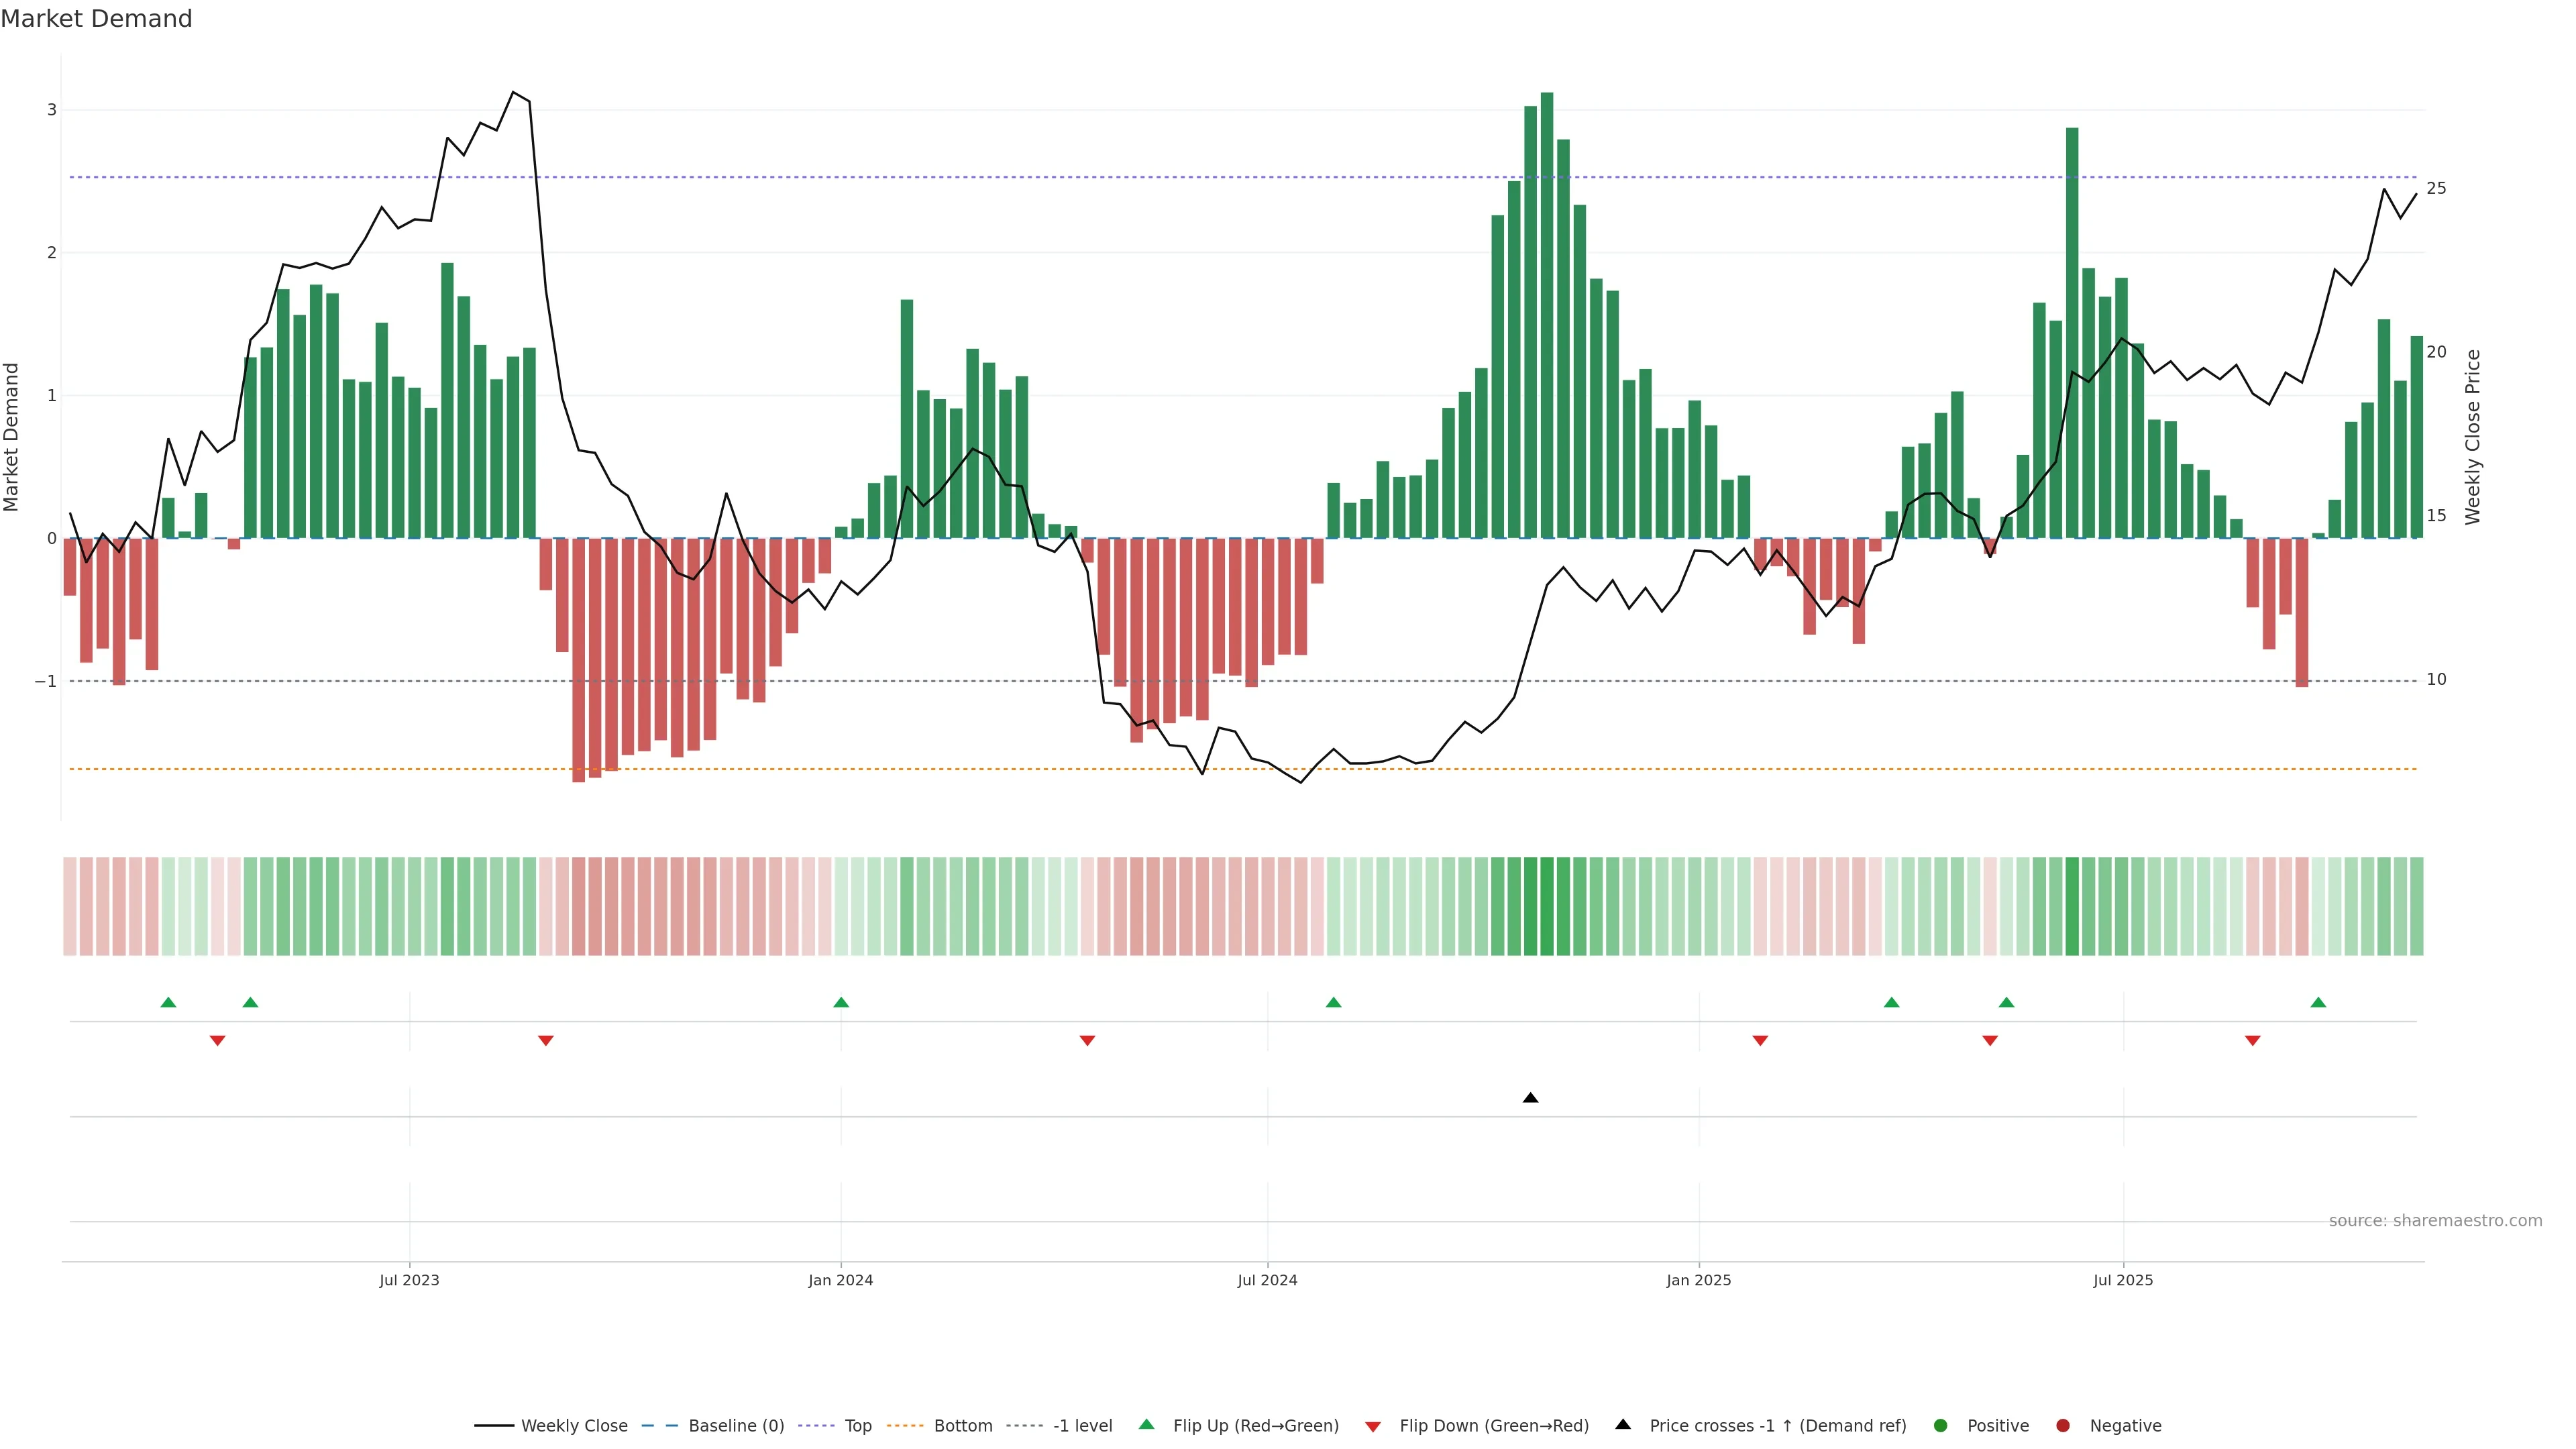Click the darkest green heatmap cell

1547,906
